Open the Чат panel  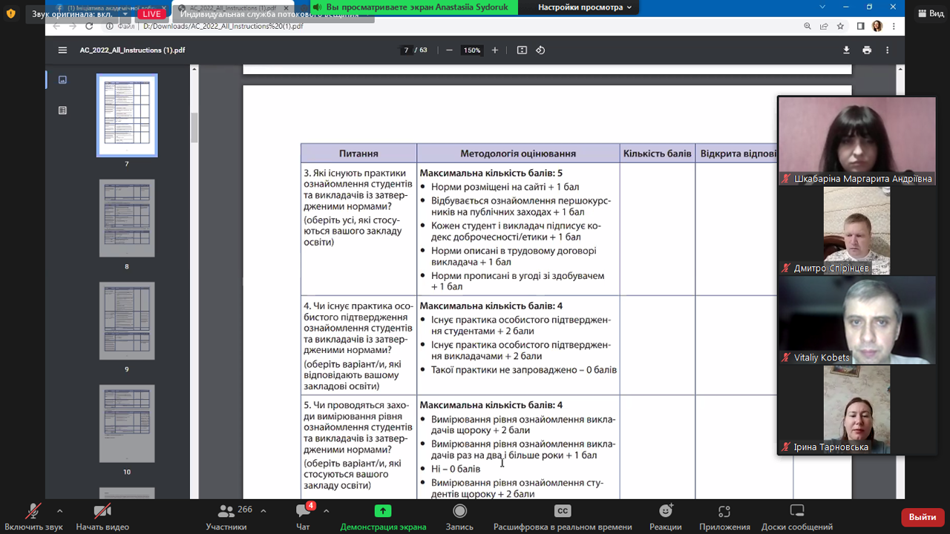(x=303, y=516)
